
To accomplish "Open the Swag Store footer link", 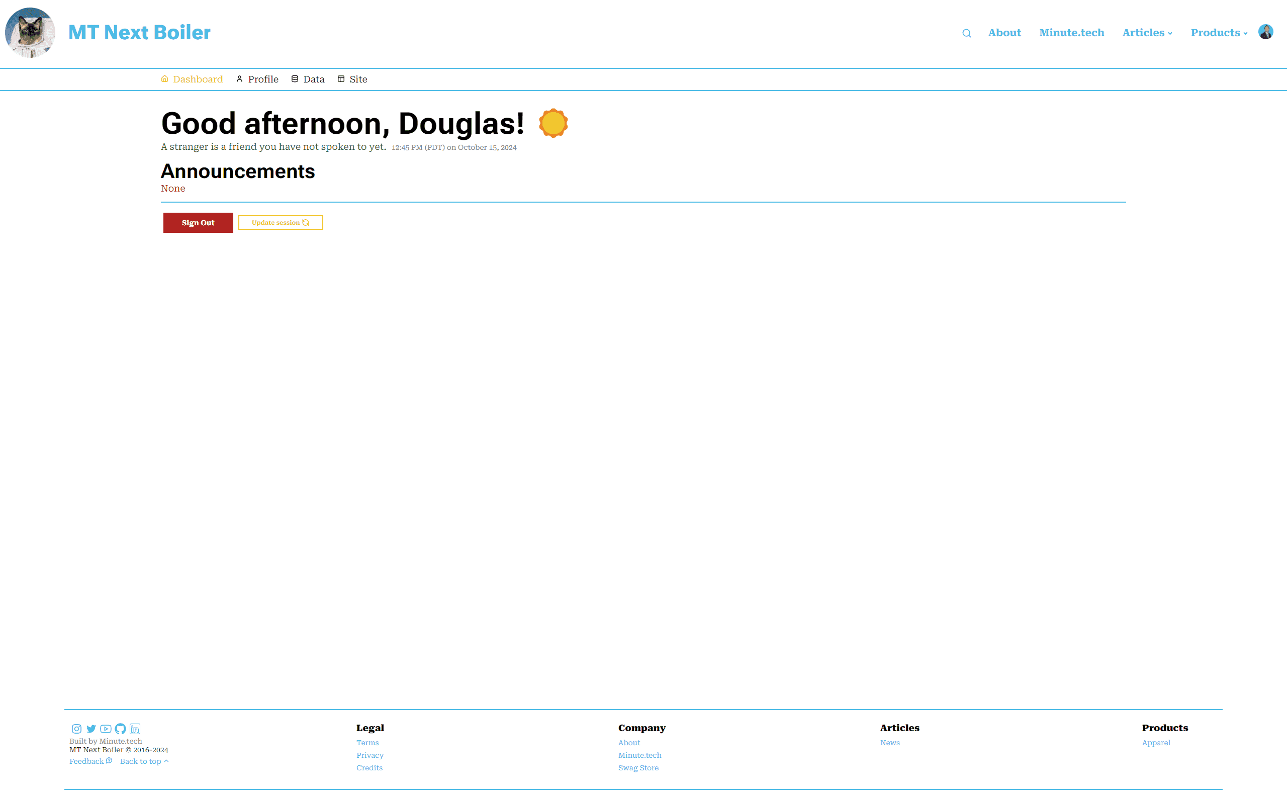I will [638, 768].
